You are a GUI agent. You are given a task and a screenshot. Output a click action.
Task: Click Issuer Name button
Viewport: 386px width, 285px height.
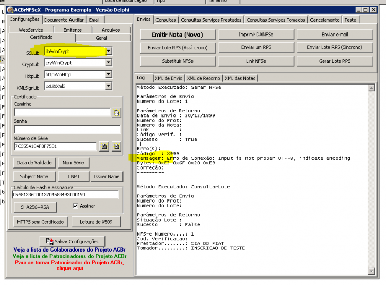[107, 177]
